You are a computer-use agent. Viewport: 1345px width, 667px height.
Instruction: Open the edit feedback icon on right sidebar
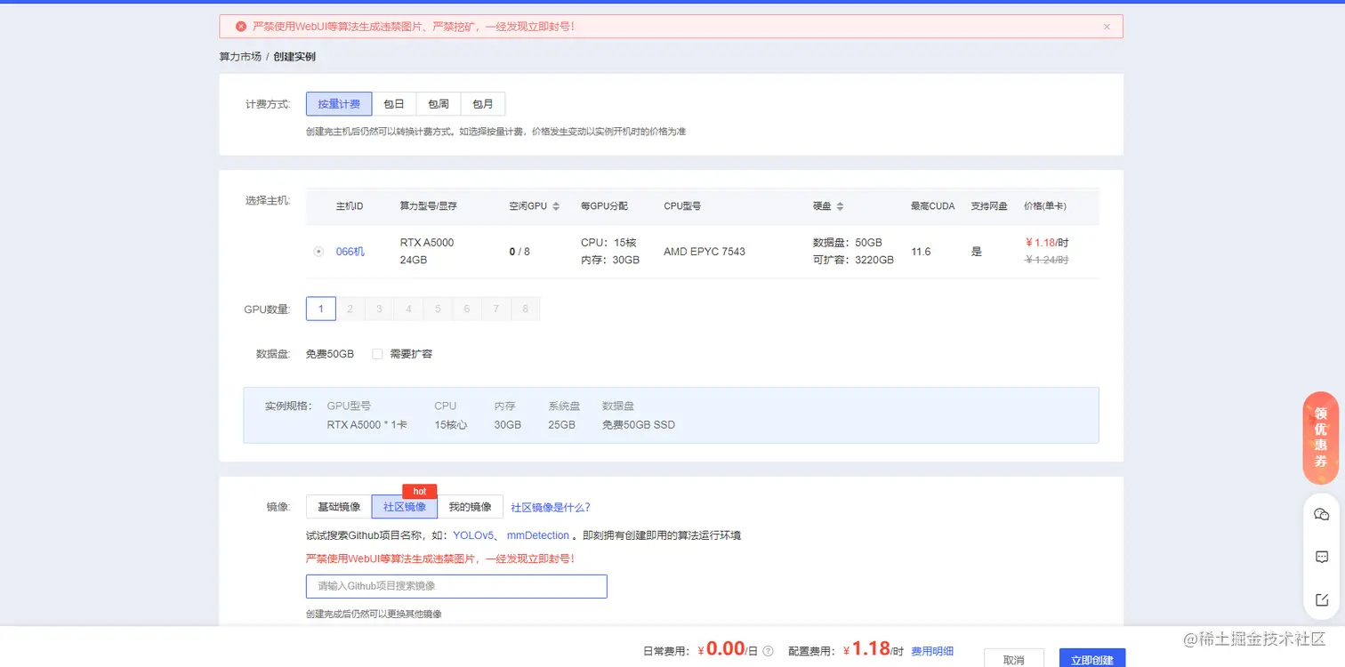click(1321, 599)
